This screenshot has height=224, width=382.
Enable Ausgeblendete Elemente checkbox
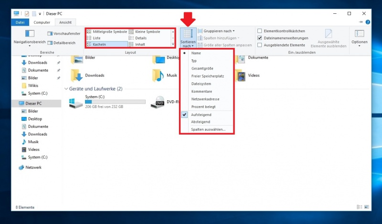[x=260, y=45]
